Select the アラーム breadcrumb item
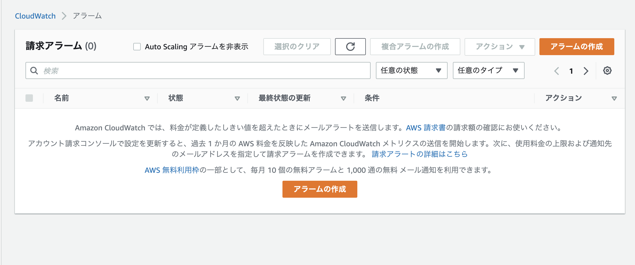The image size is (635, 265). point(87,16)
